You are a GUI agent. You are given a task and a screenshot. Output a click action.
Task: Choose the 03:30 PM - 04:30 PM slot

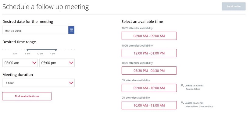149,71
